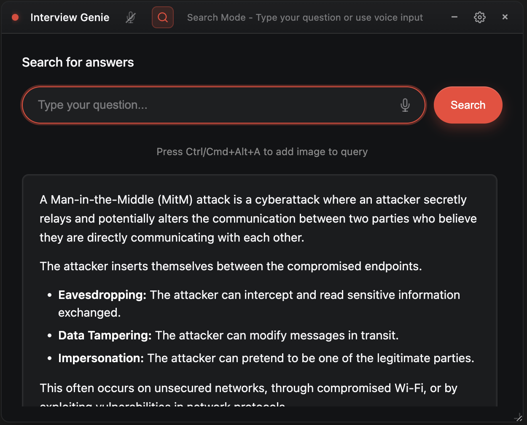Click the Search Mode status text
Screen dimensions: 527x425
pyautogui.click(x=305, y=17)
